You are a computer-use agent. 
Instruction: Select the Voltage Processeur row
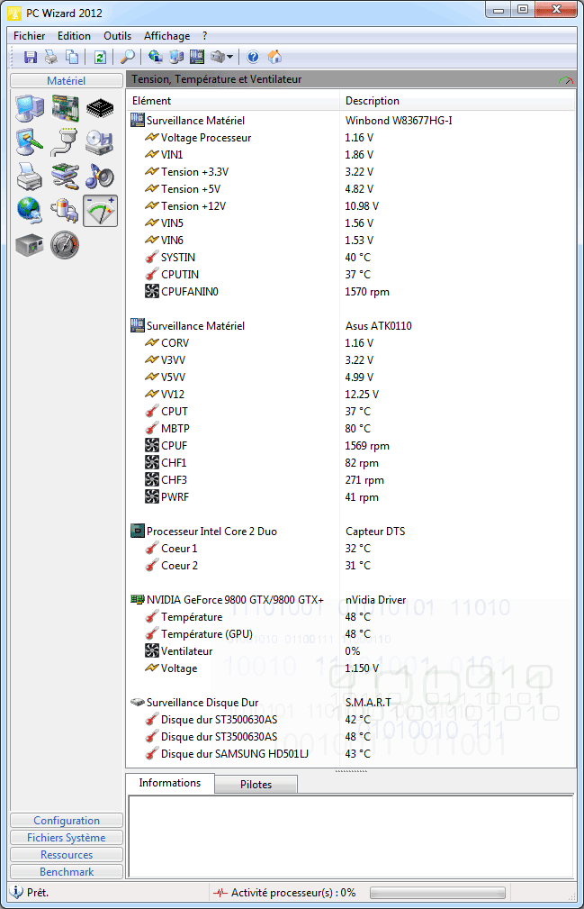[351, 138]
